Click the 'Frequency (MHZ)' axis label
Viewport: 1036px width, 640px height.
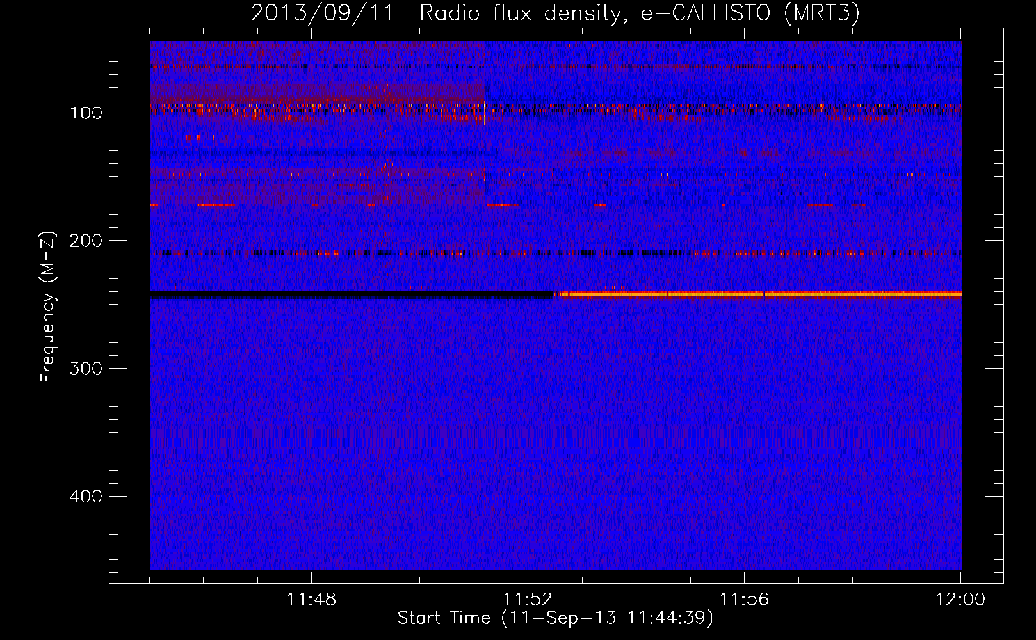tap(48, 307)
